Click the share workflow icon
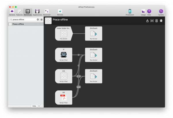The height and width of the screenshot is (118, 173). [147, 21]
